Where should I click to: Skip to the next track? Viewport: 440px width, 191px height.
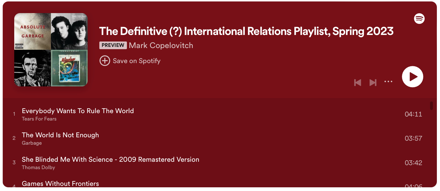point(373,82)
